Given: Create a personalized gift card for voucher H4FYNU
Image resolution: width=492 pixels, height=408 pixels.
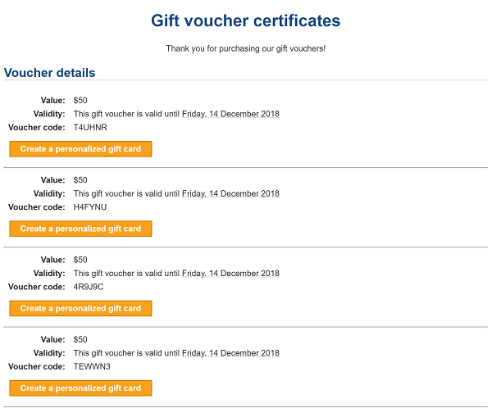Looking at the screenshot, I should pyautogui.click(x=80, y=229).
